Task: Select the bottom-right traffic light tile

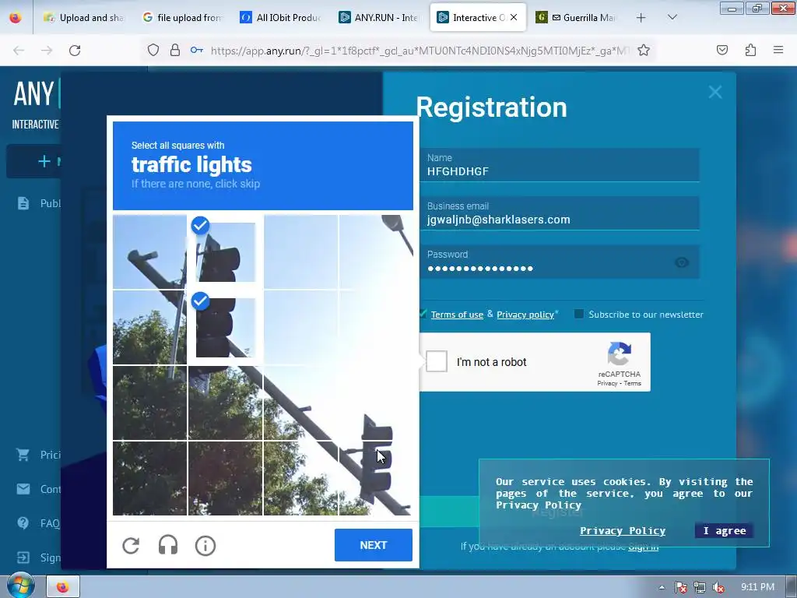Action: click(x=375, y=478)
